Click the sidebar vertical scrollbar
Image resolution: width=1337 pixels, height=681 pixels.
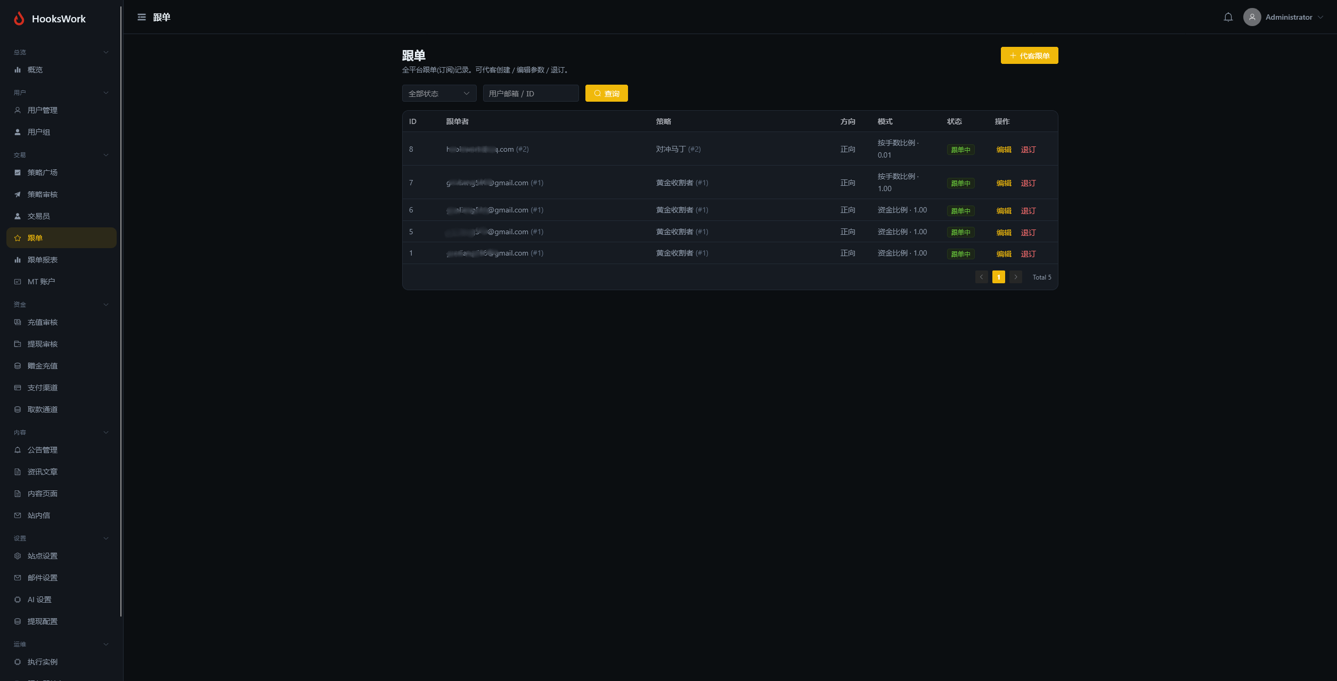[121, 311]
